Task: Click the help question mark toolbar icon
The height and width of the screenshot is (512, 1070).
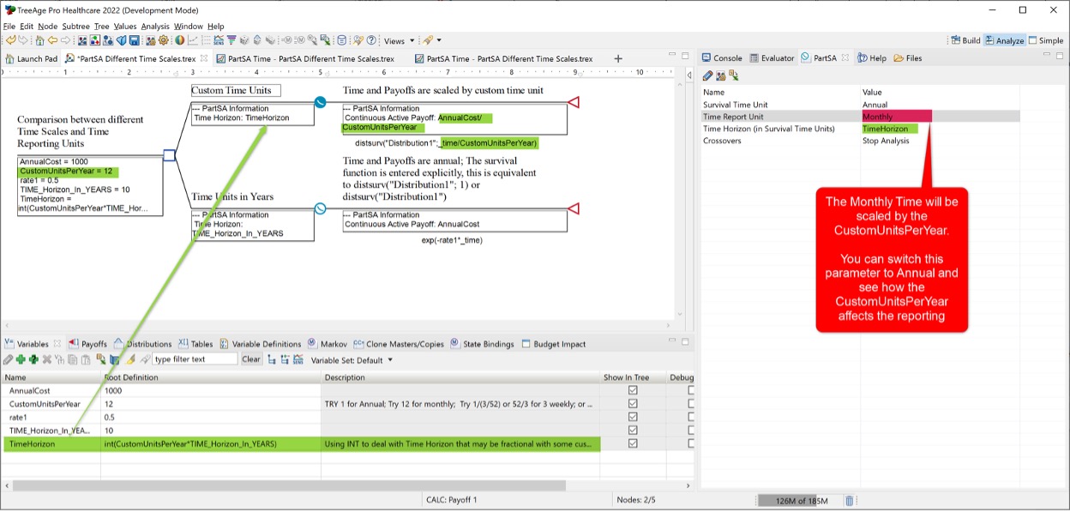Action: tap(372, 40)
